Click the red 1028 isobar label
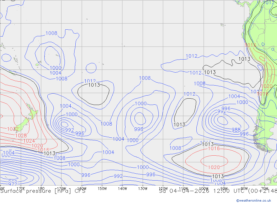Image resolution: width=277 pixels, height=203 pixels. coord(21,135)
